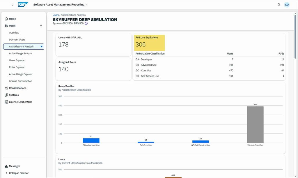The height and width of the screenshot is (178, 298).
Task: Select the GB - Advanced Use row
Action: [210, 65]
